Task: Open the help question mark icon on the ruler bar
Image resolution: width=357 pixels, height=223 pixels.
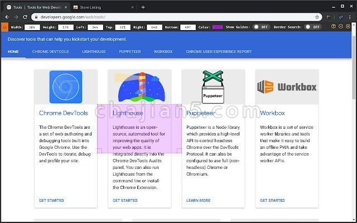Action: pyautogui.click(x=334, y=27)
